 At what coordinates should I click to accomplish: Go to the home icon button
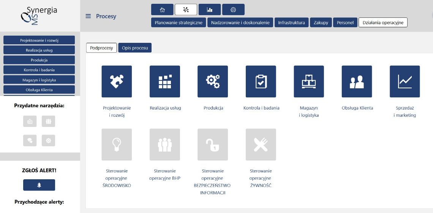(x=162, y=9)
